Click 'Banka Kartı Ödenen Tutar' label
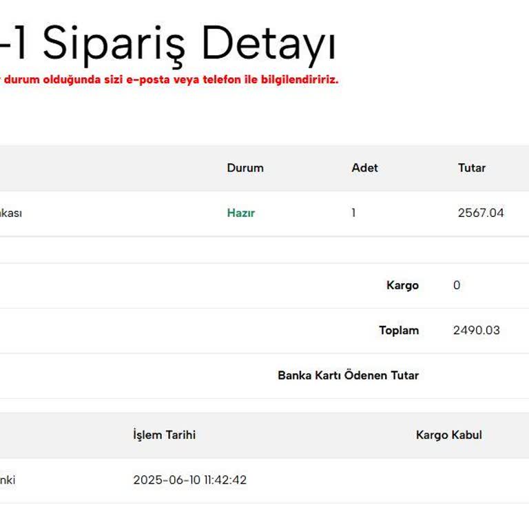Viewport: 529px width, 529px height. pyautogui.click(x=348, y=375)
